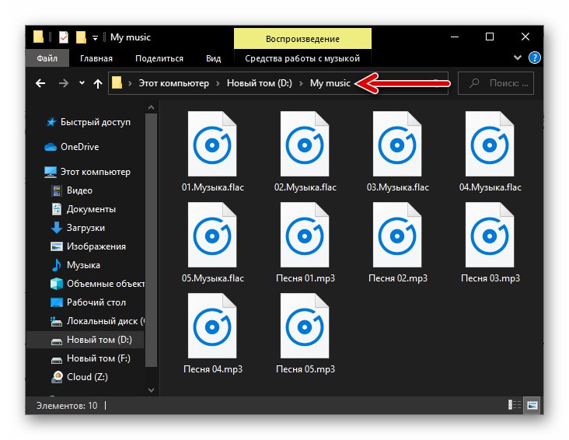Click the navigation pane scrollbar thumb
Image resolution: width=569 pixels, height=440 pixels.
point(152,240)
